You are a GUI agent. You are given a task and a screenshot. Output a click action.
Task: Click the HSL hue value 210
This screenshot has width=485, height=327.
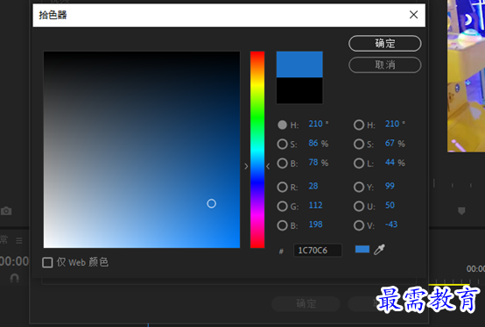pyautogui.click(x=392, y=124)
